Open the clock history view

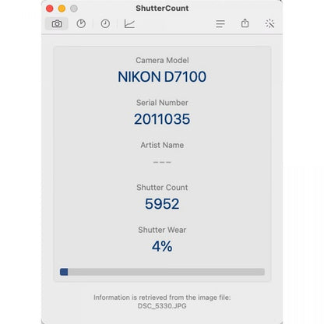click(105, 24)
